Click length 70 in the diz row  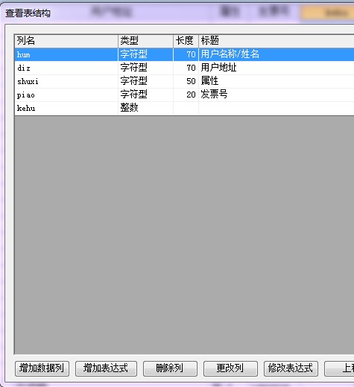pyautogui.click(x=186, y=68)
